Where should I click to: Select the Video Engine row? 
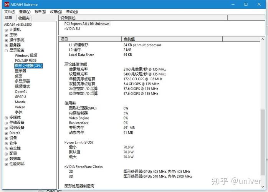point(99,118)
